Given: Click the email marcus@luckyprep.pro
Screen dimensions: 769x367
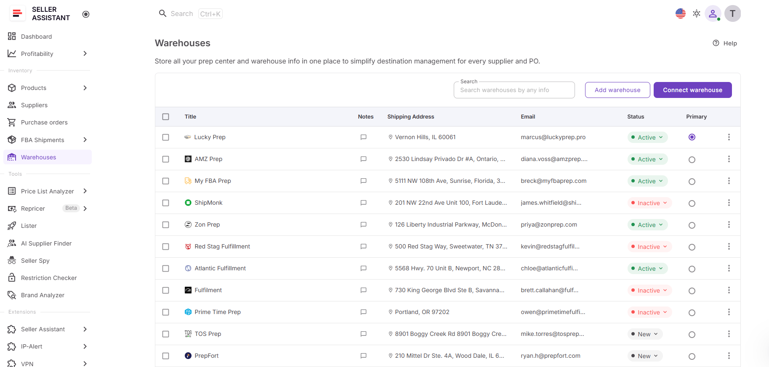Looking at the screenshot, I should point(553,137).
